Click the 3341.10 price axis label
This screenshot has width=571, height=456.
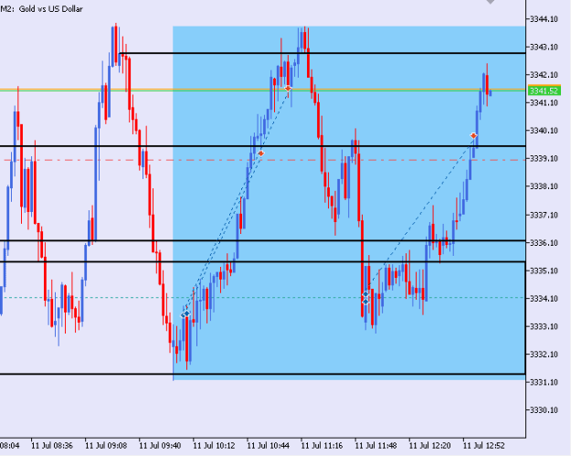coord(544,102)
